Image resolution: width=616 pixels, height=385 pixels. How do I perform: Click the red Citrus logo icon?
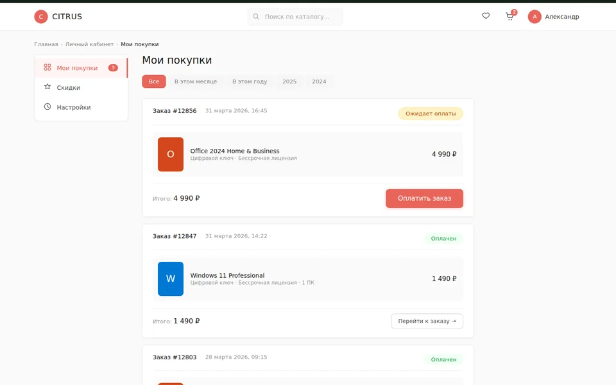click(41, 17)
